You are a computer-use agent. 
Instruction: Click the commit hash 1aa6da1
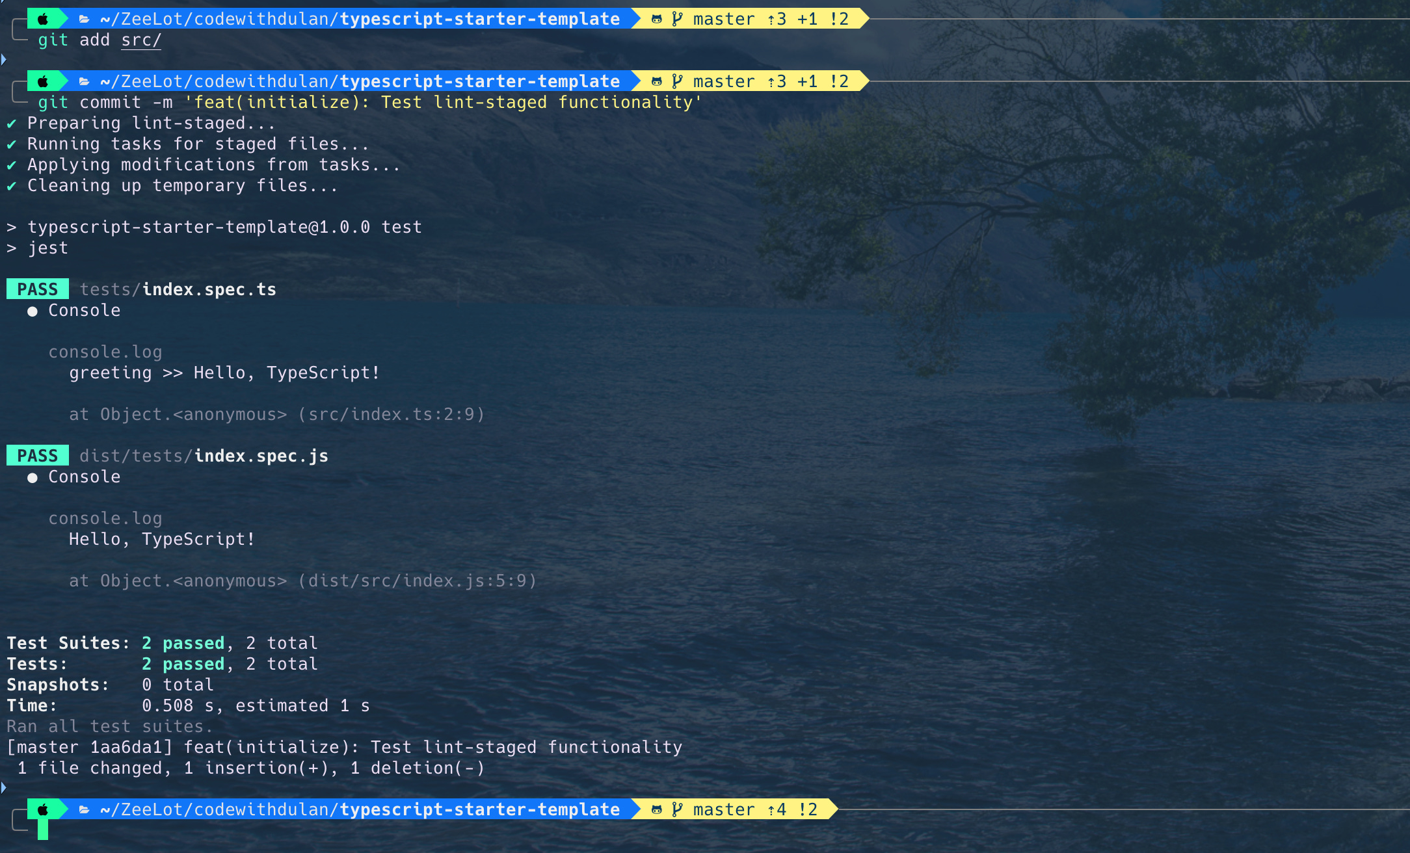click(126, 747)
